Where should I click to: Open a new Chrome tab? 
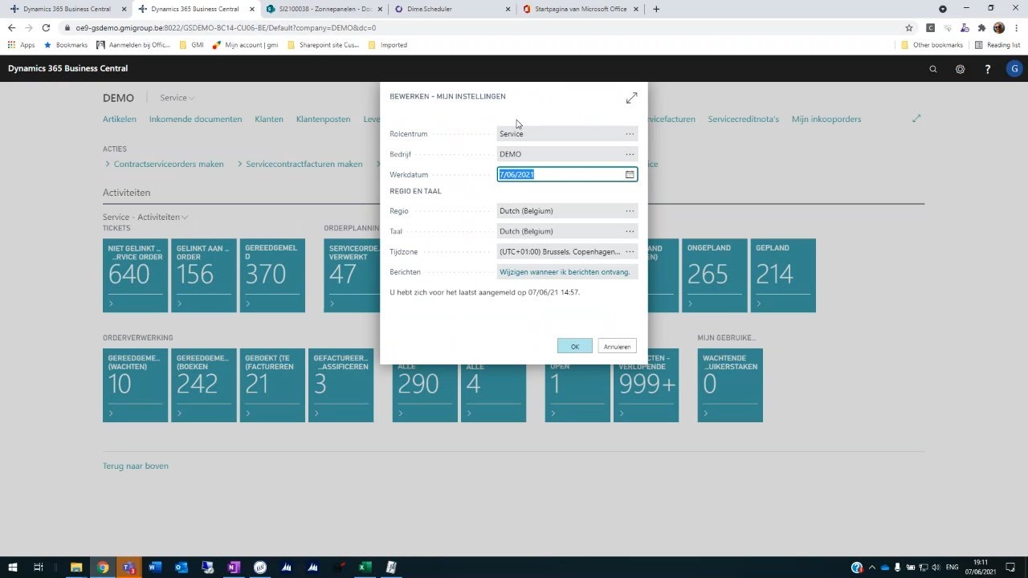pyautogui.click(x=656, y=9)
